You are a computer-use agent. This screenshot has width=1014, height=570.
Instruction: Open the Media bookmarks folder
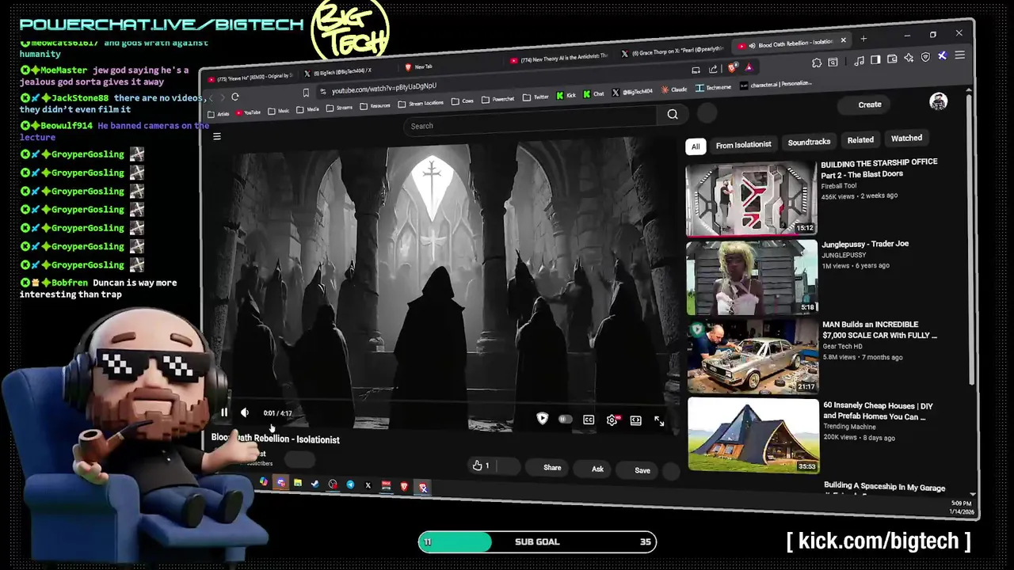coord(308,109)
